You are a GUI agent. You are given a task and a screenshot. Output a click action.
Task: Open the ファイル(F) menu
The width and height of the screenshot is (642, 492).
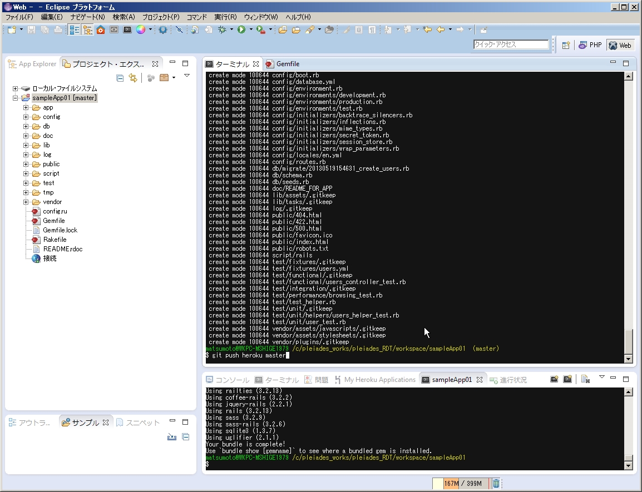19,17
